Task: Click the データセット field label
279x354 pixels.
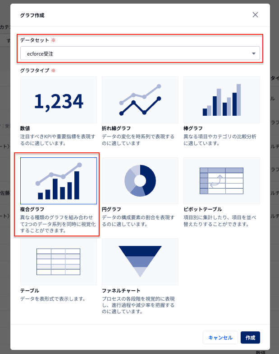Action: tap(34, 40)
